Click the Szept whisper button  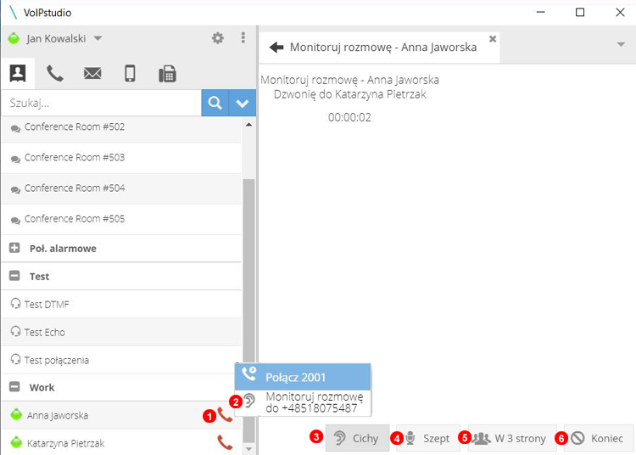click(427, 438)
